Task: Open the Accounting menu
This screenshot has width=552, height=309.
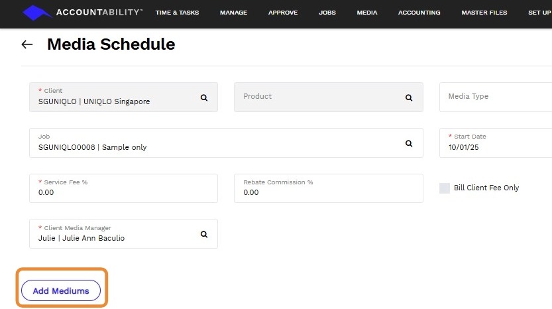Action: [419, 13]
